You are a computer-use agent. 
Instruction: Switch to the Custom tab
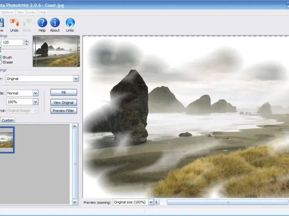8,120
